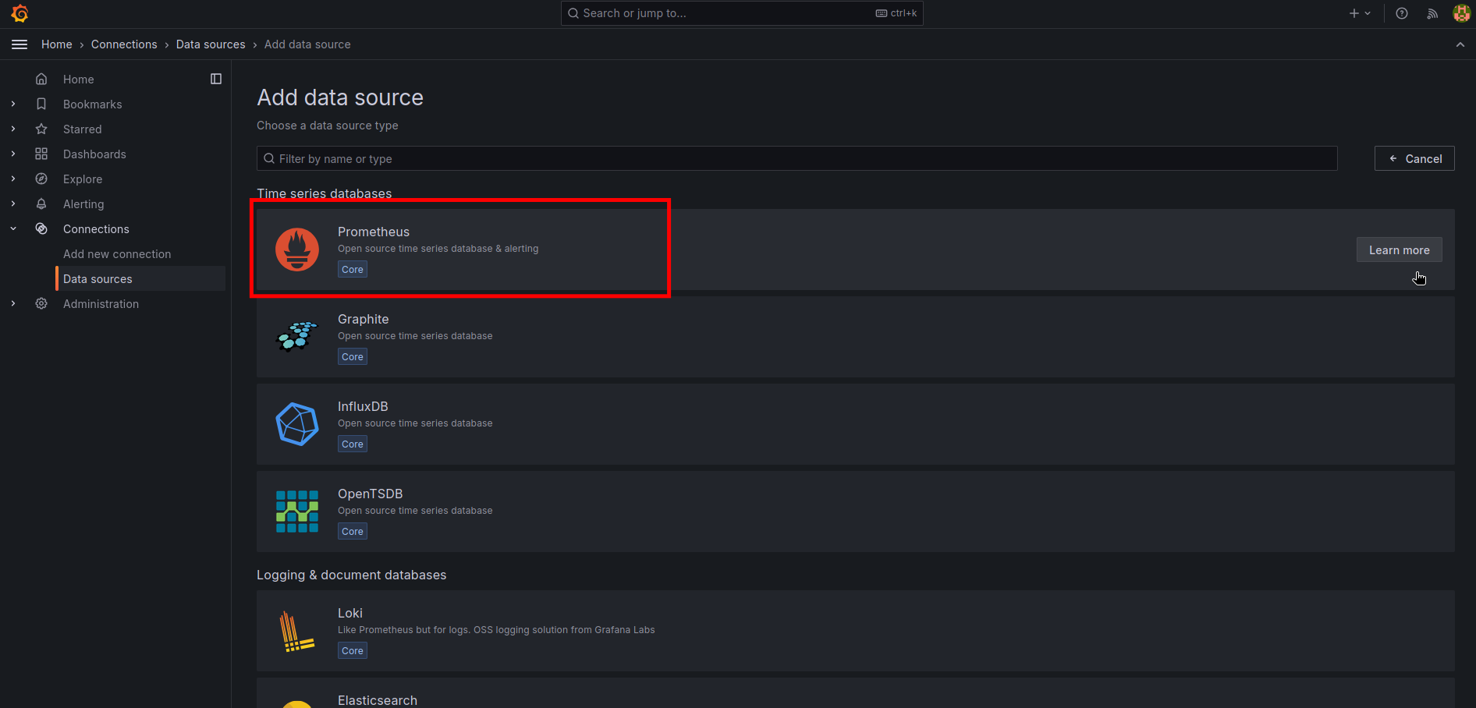Image resolution: width=1476 pixels, height=708 pixels.
Task: Toggle the hamburger menu icon
Action: [x=20, y=44]
